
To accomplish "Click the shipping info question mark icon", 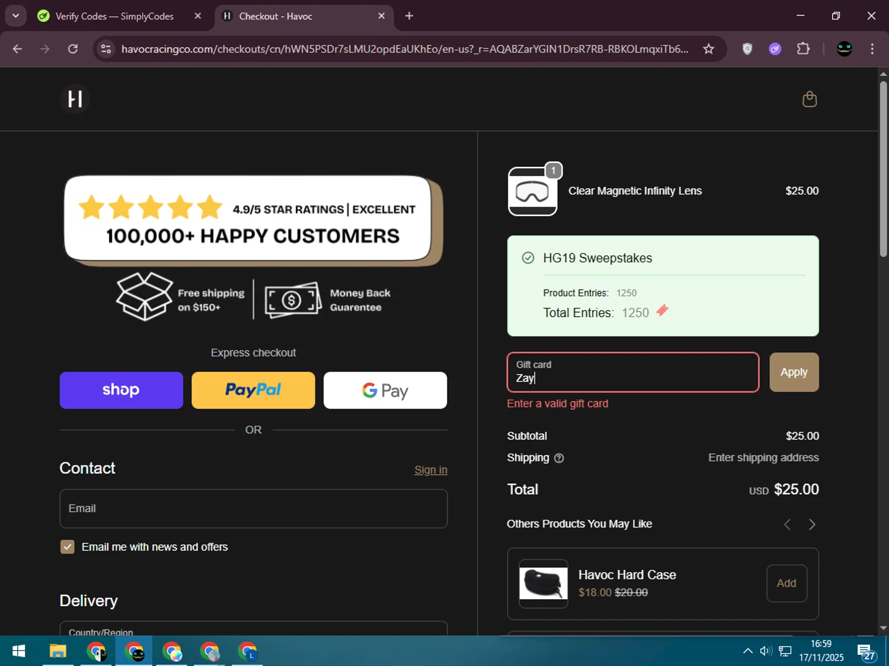I will [559, 458].
